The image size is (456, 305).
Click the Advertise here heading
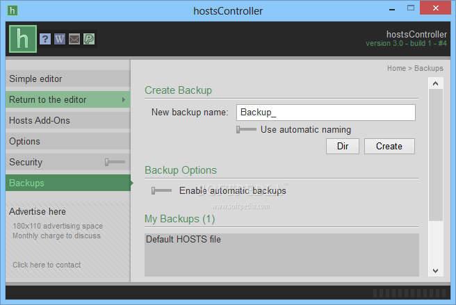pos(38,211)
